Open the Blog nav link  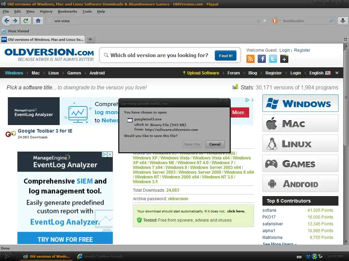point(253,73)
